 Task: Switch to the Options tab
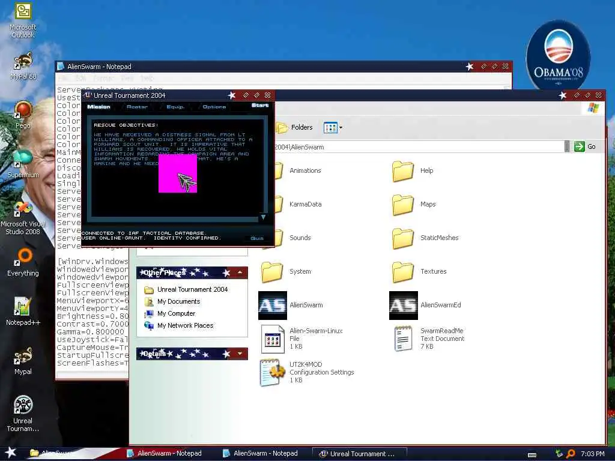[x=214, y=107]
